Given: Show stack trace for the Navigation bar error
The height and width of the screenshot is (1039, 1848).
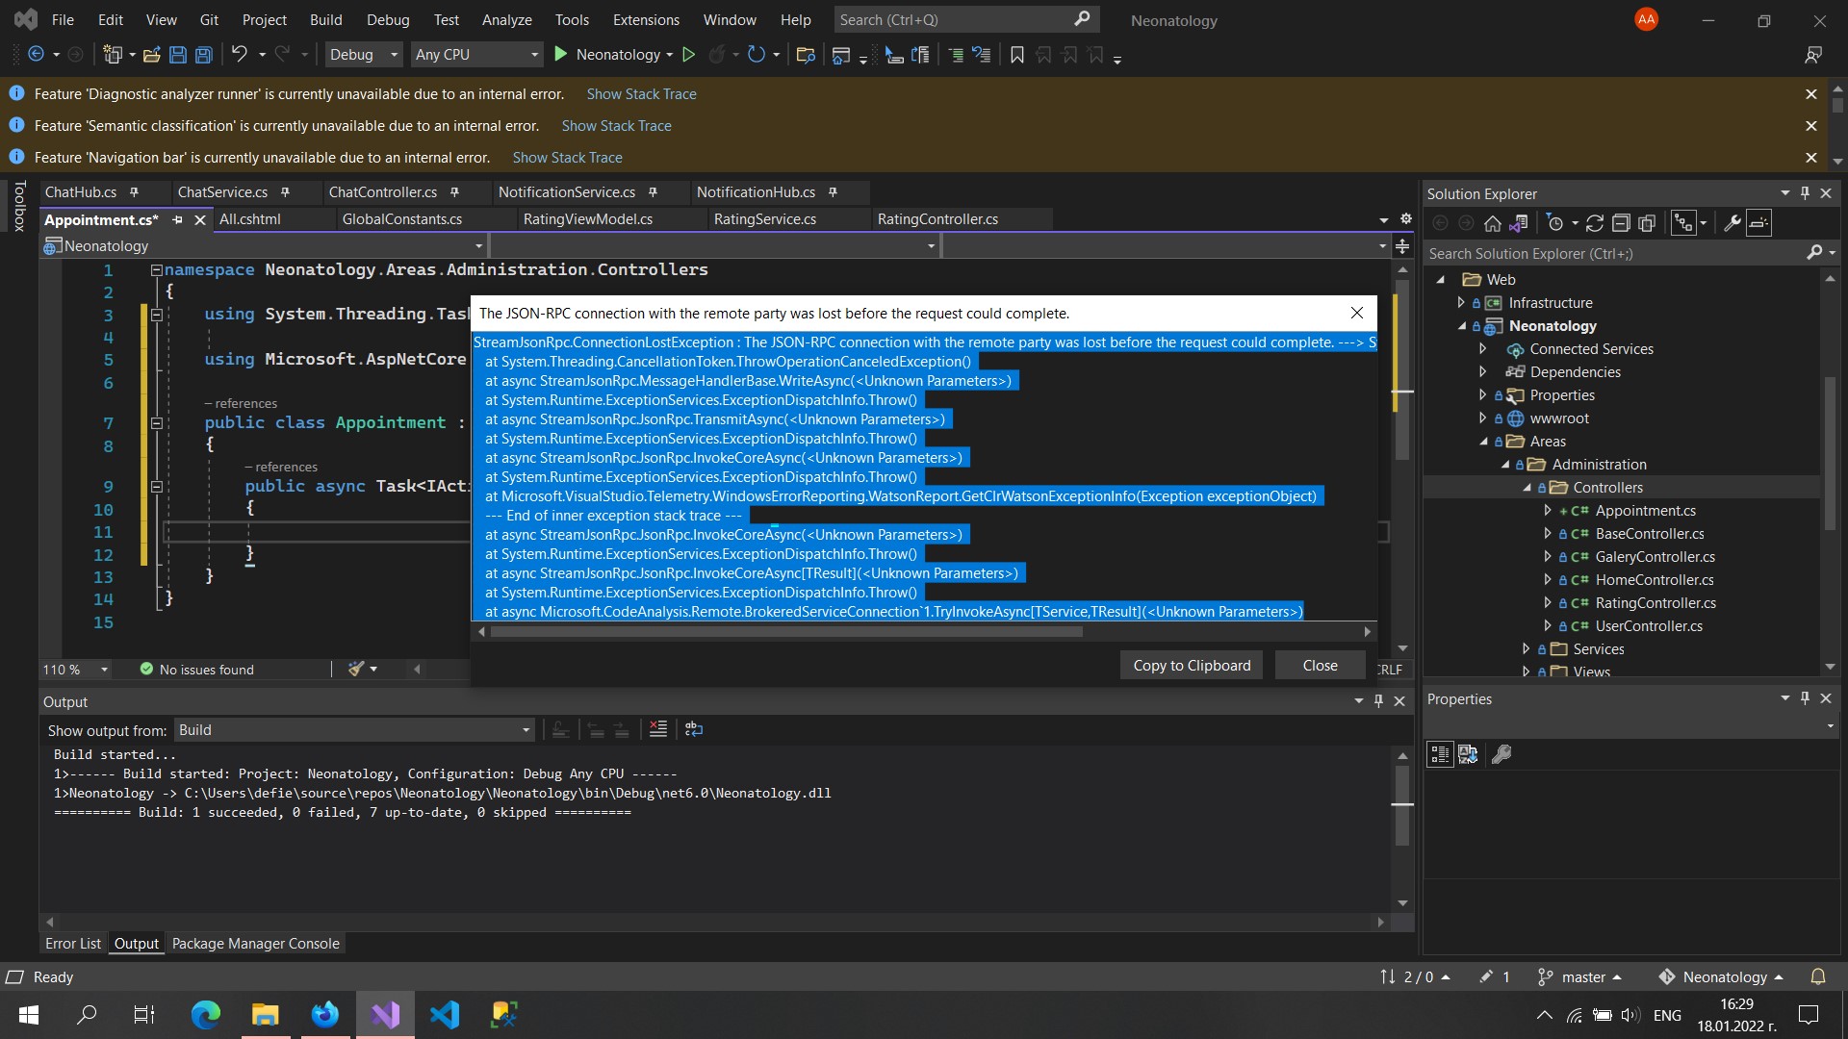Looking at the screenshot, I should coord(568,157).
